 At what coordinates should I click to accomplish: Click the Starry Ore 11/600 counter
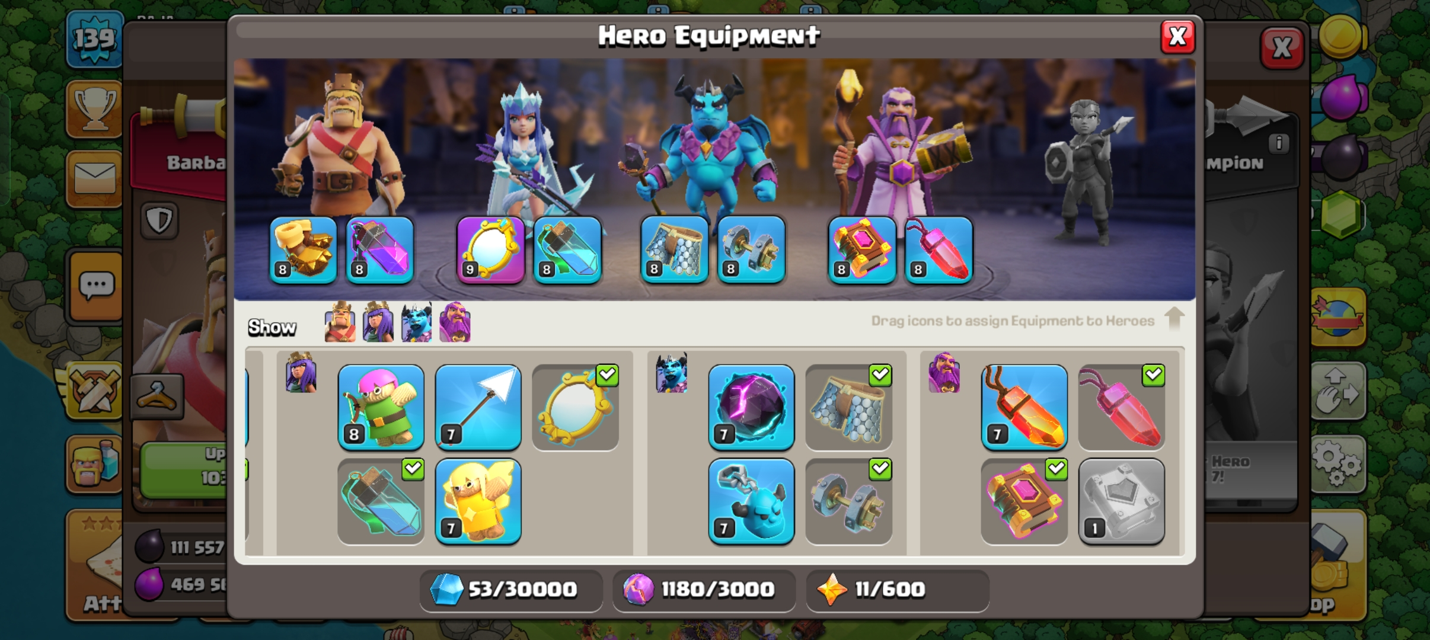coord(897,590)
